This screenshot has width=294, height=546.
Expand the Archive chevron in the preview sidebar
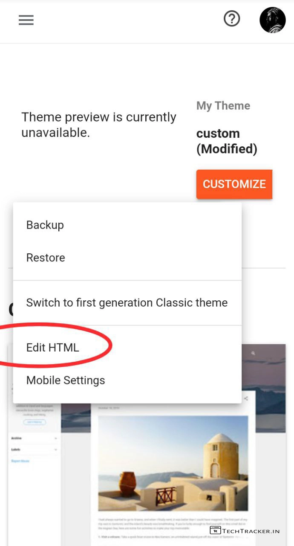(56, 438)
